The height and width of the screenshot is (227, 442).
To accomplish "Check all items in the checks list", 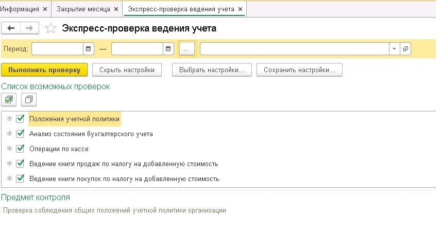I will pyautogui.click(x=9, y=100).
